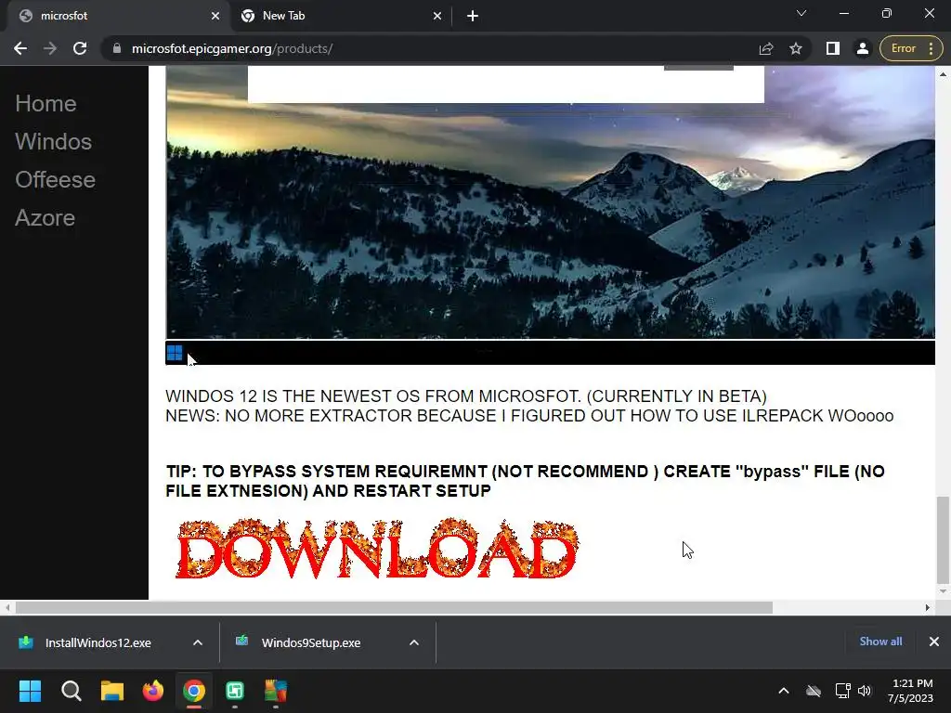The image size is (951, 713).
Task: Open the Chrome profile menu
Action: [863, 48]
